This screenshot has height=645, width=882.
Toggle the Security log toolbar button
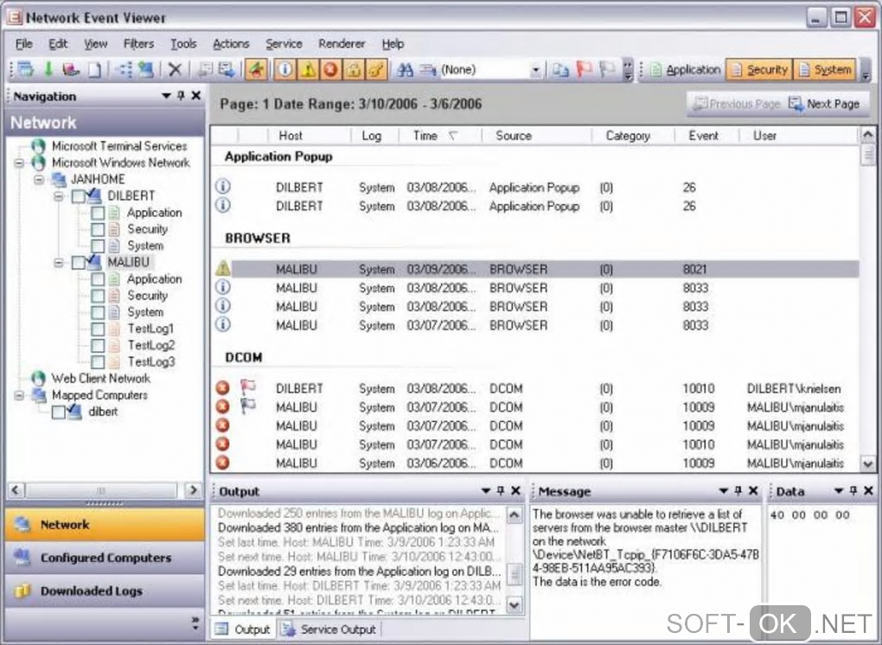[x=759, y=70]
